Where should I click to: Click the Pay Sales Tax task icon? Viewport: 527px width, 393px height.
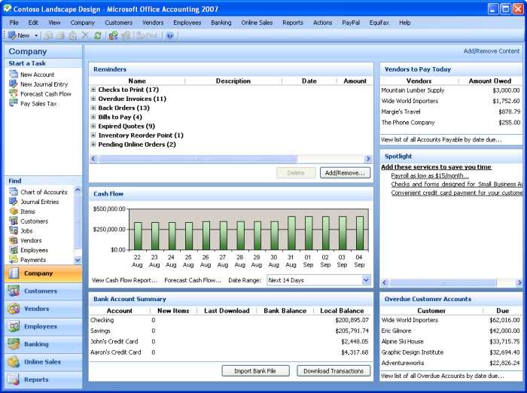14,104
